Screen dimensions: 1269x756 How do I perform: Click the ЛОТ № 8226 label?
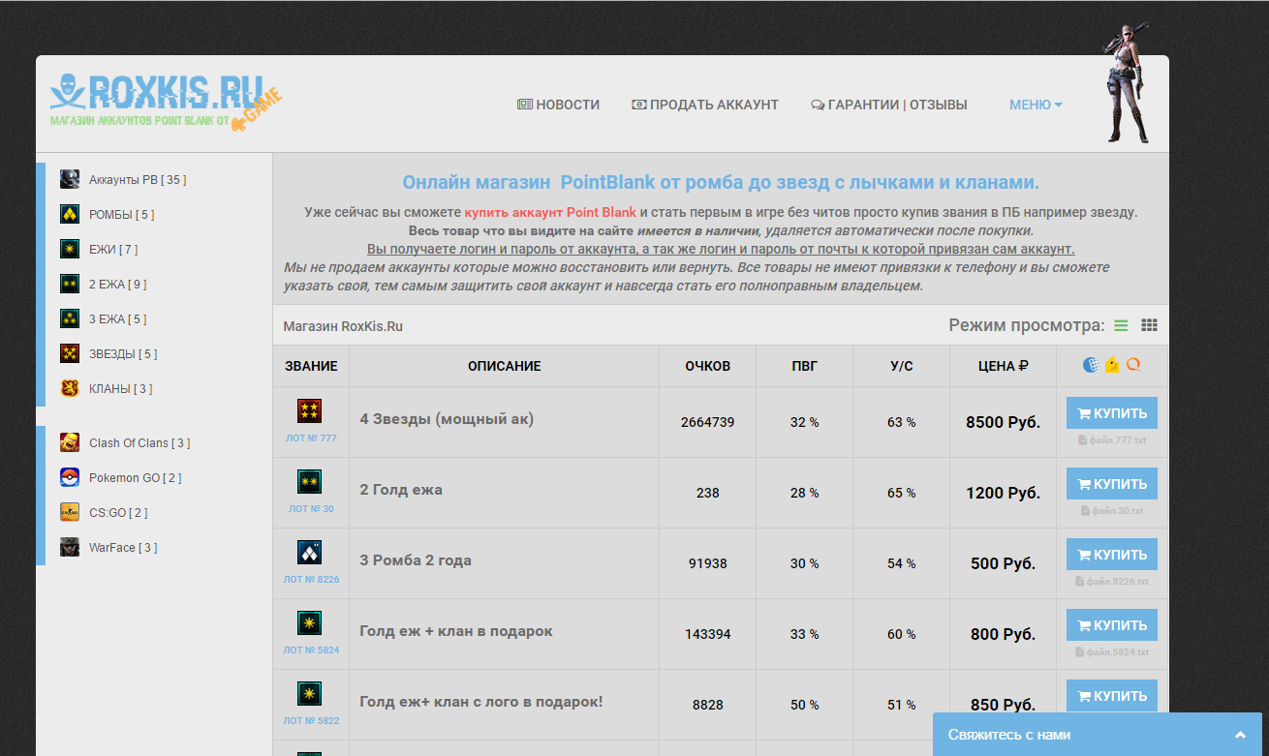click(311, 579)
